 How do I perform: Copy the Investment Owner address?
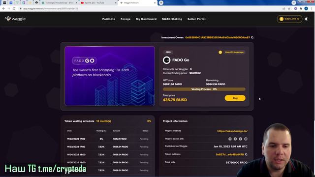(x=252, y=37)
